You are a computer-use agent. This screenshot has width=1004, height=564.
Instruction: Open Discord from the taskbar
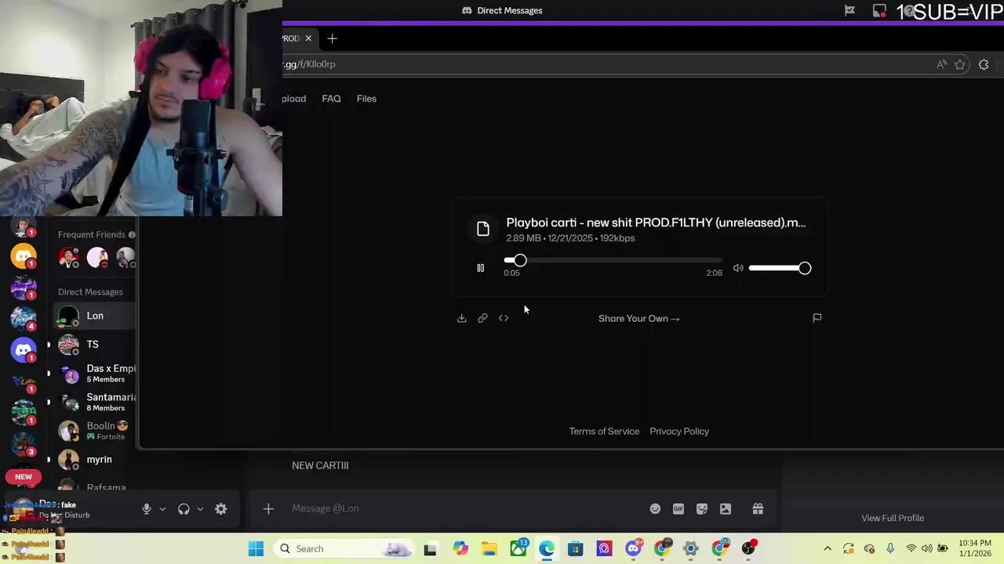tap(633, 548)
